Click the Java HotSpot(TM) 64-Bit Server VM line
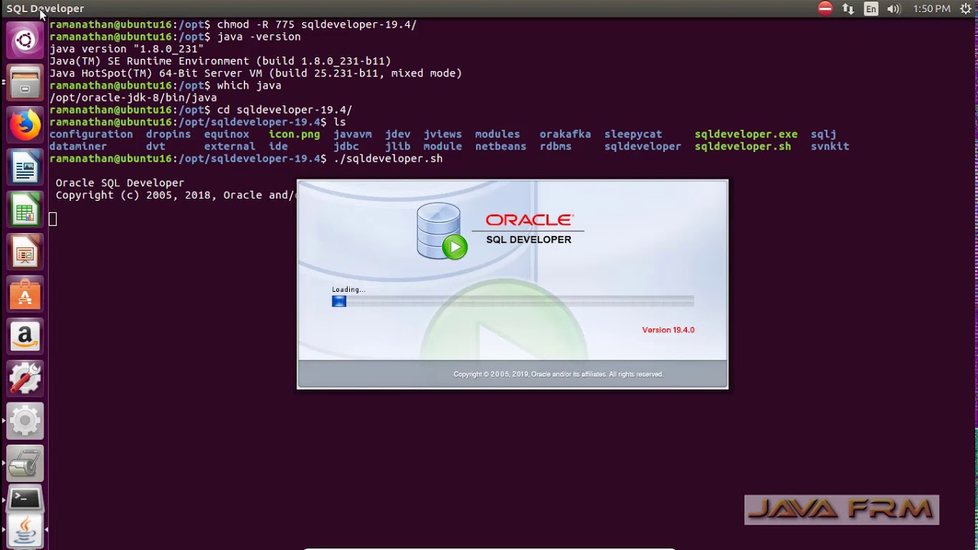Screen dimensions: 978x550 click(x=256, y=73)
